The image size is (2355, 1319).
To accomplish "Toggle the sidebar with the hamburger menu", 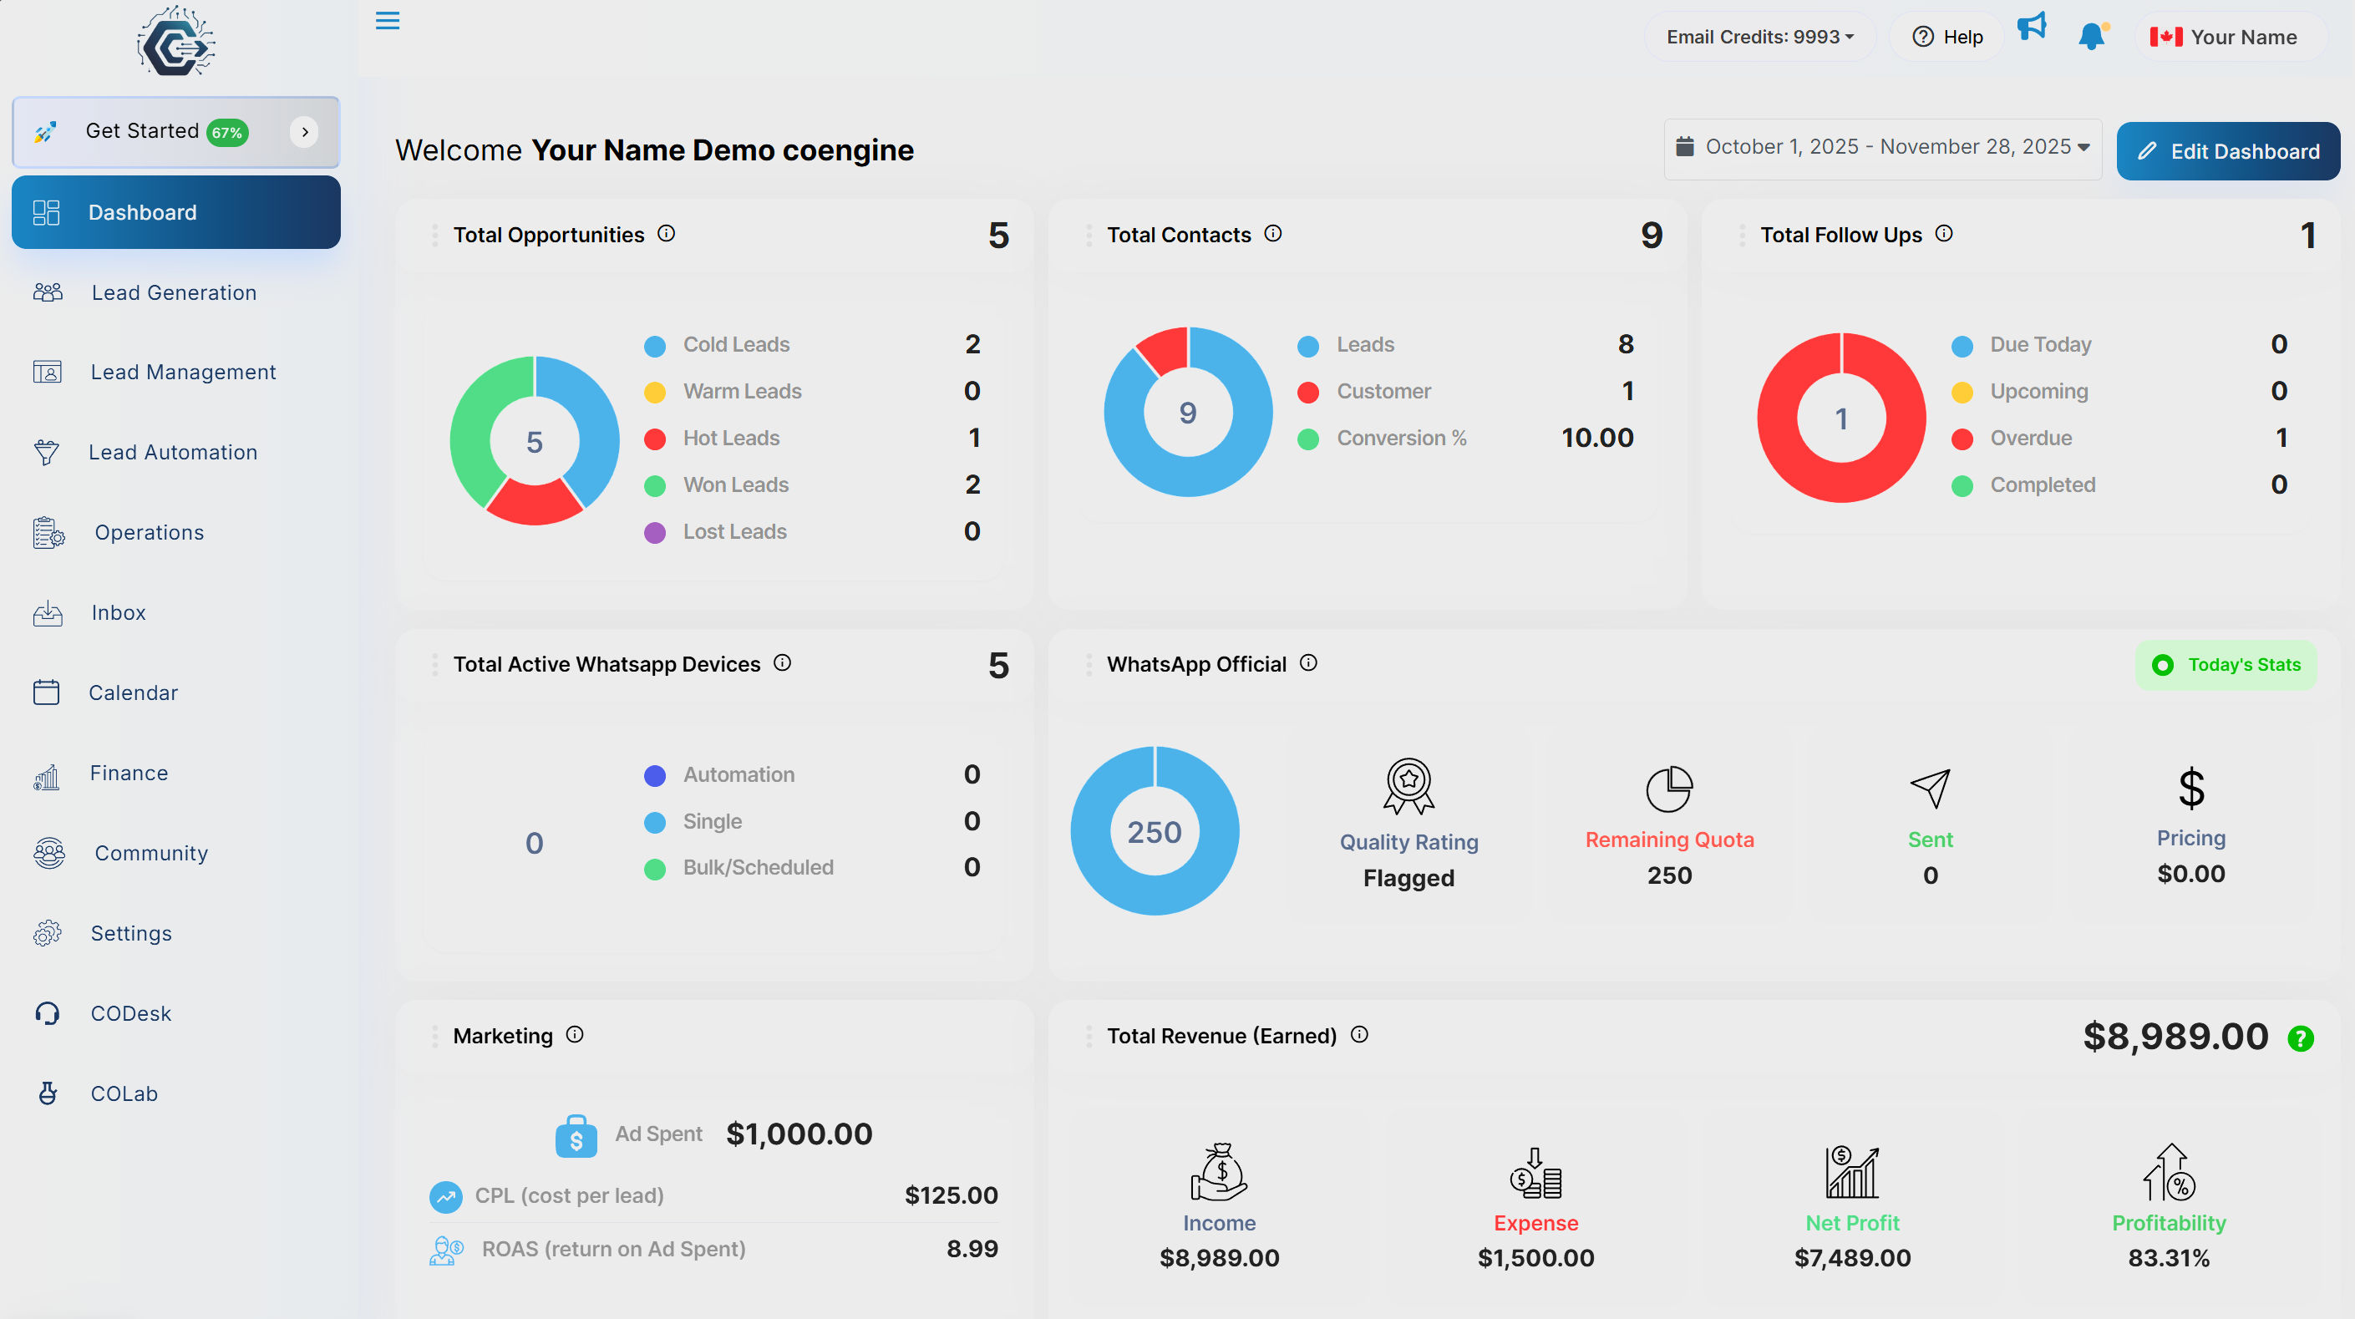I will (x=387, y=20).
